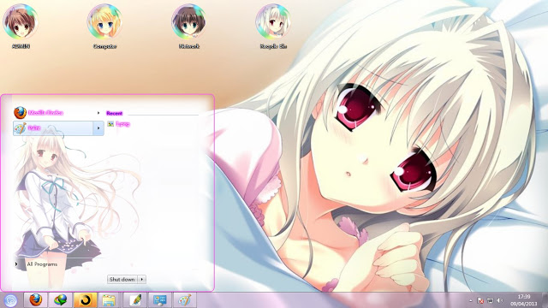Screen dimensions: 548x308
Task: Open Action Center flag icon
Action: (x=480, y=300)
